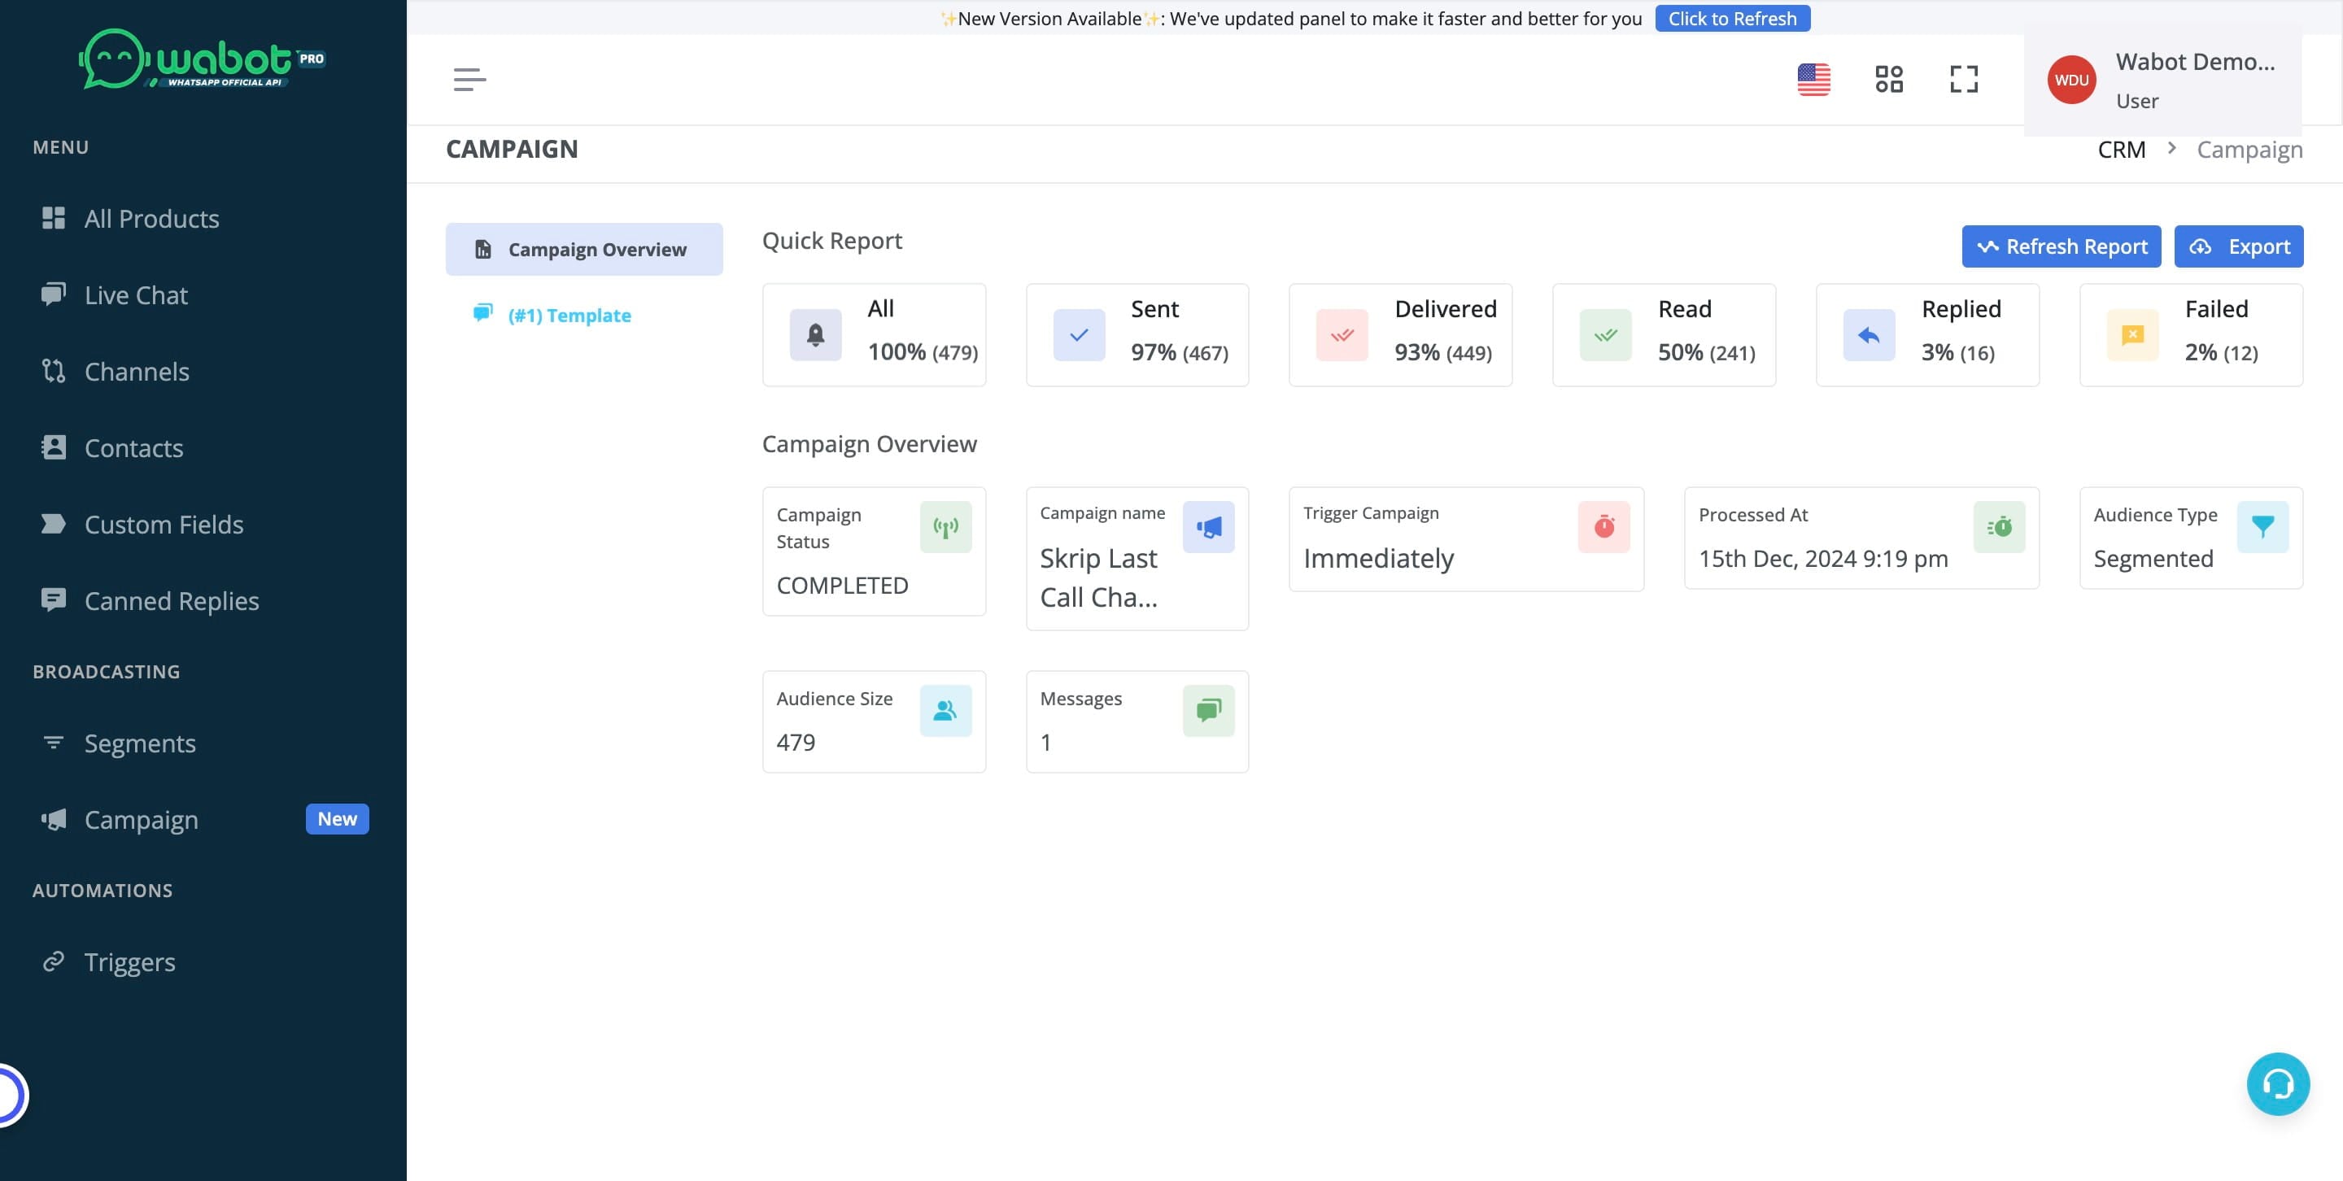Click the Segments filter icon
2343x1181 pixels.
(x=54, y=743)
